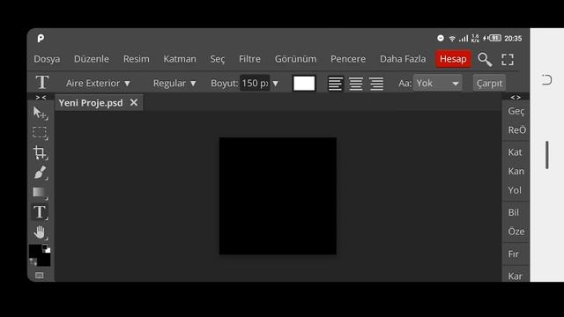Open the Düzenle menu
The image size is (564, 317).
92,59
